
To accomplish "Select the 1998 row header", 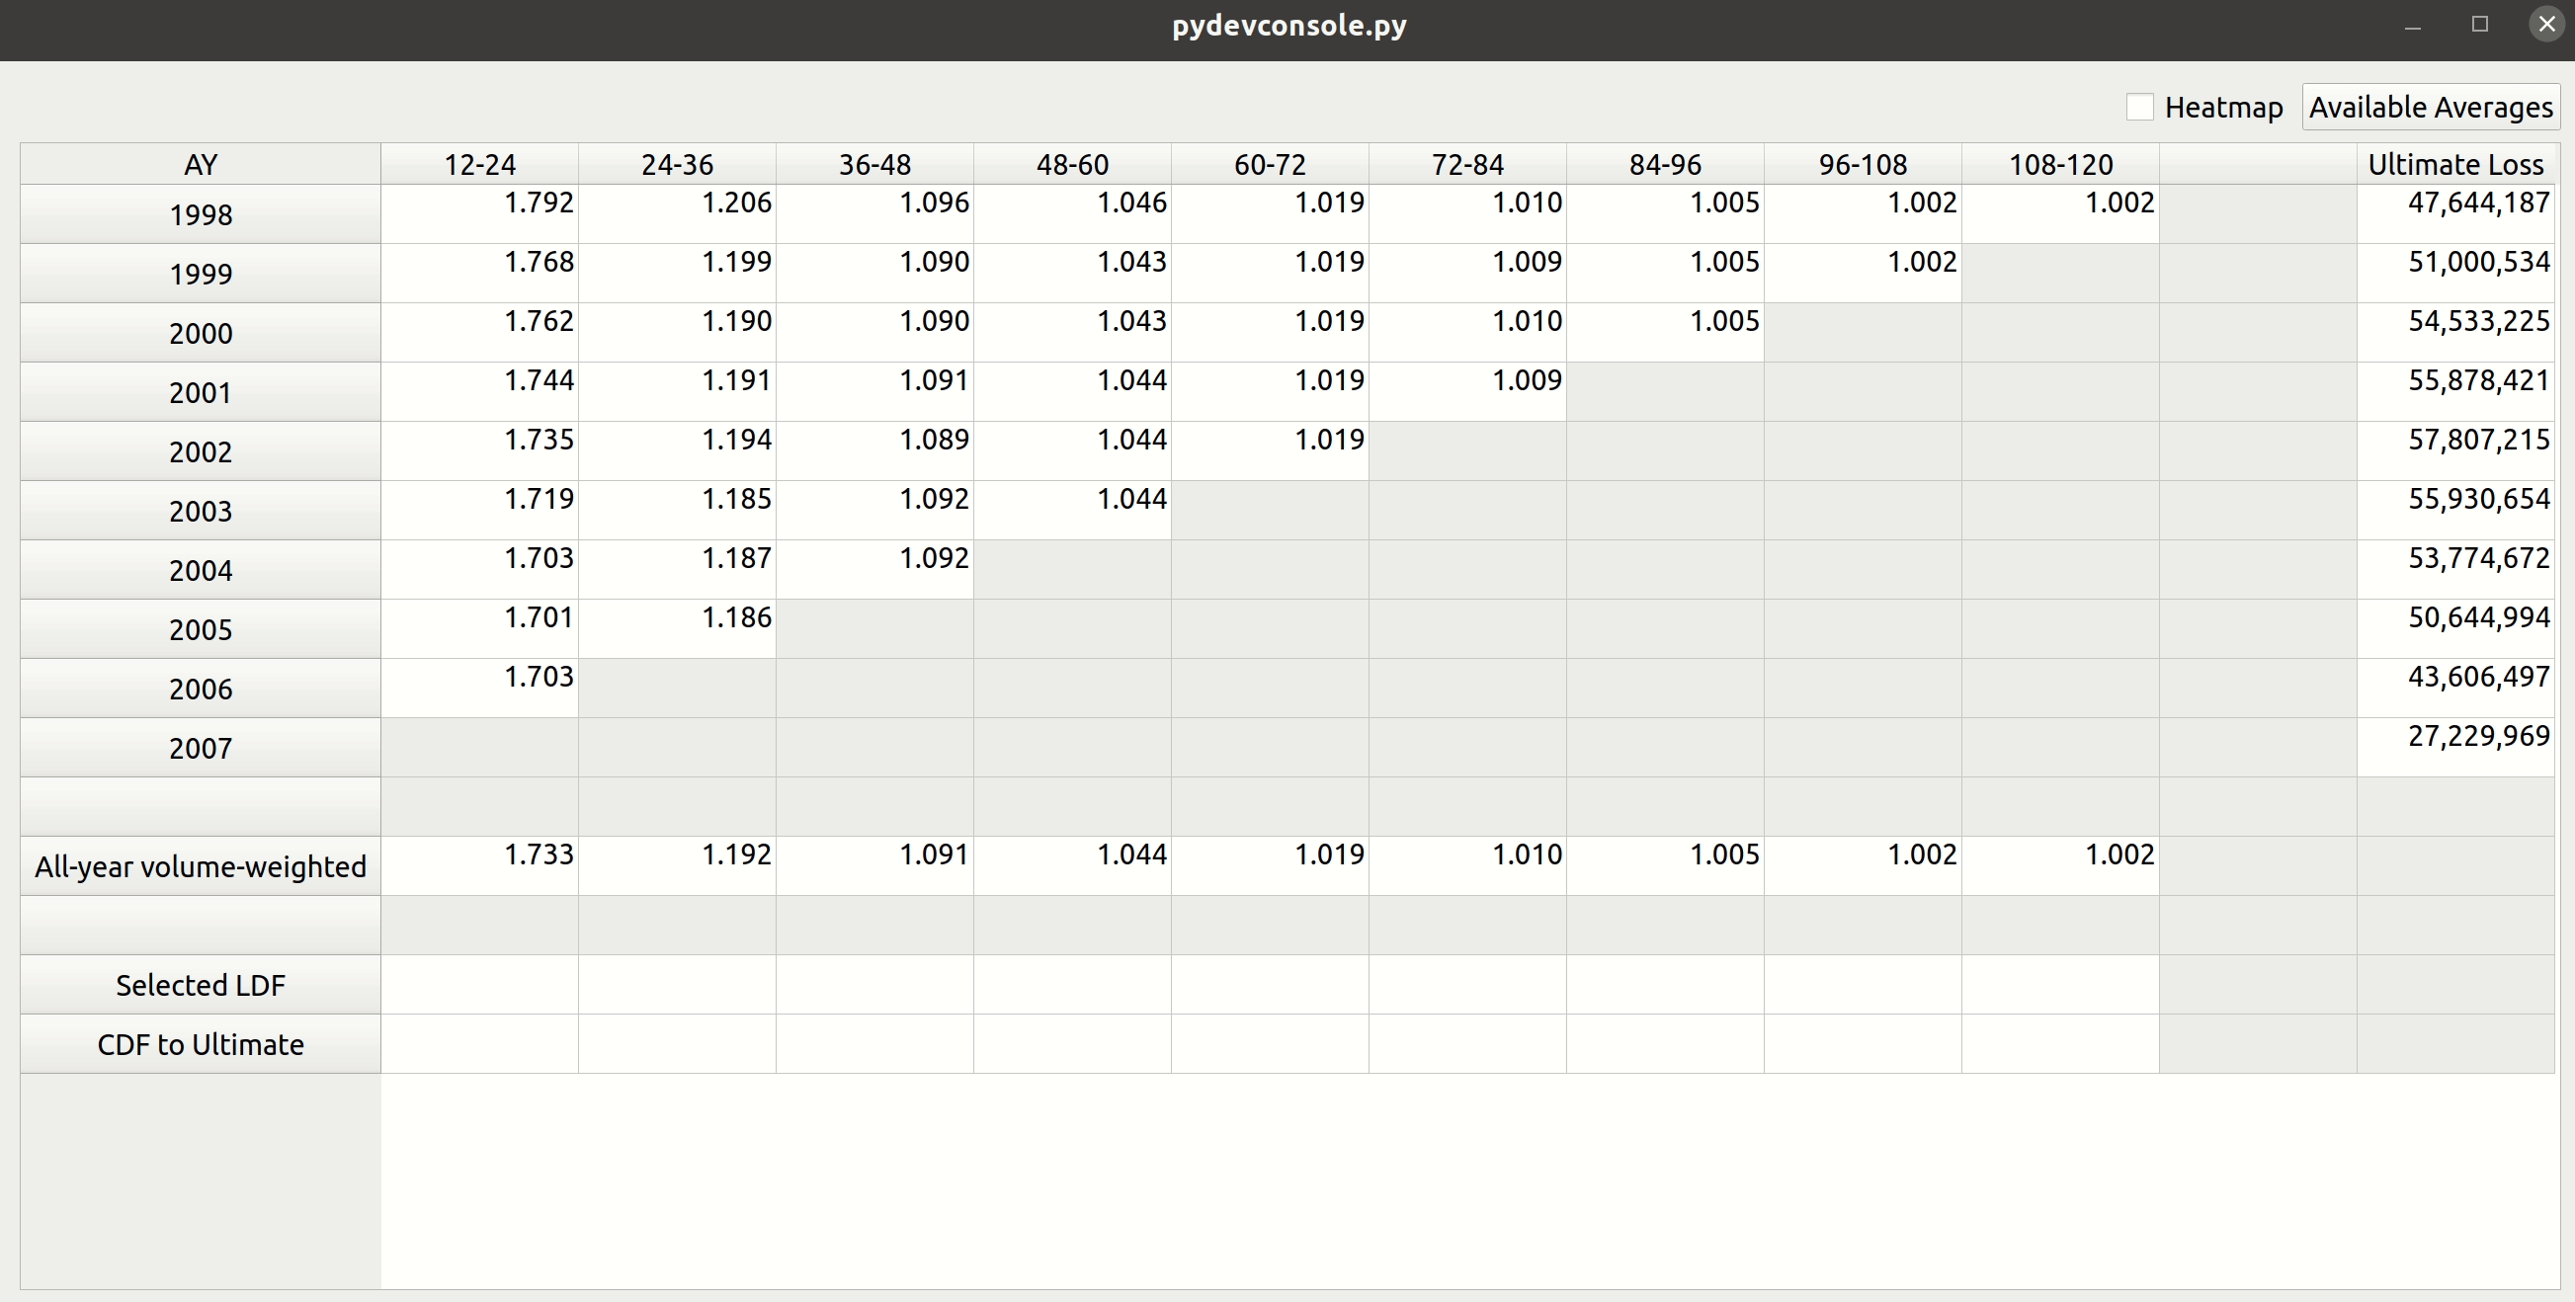I will [x=200, y=213].
